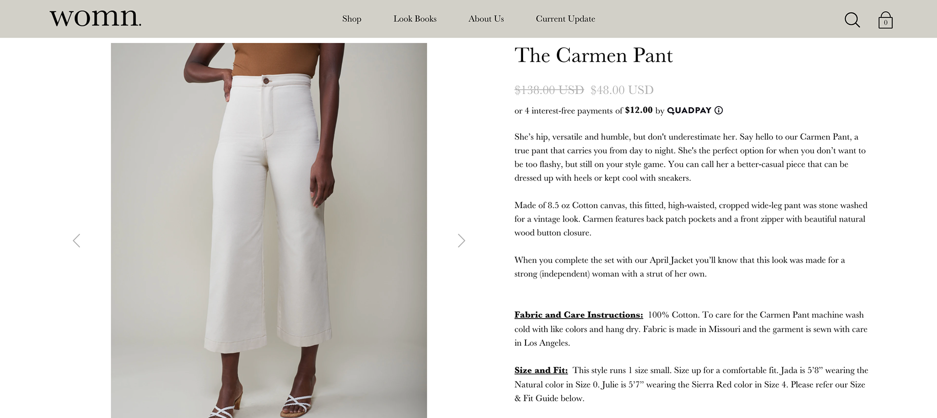Click The Carmen Pant title
Viewport: 937px width, 418px height.
point(593,55)
